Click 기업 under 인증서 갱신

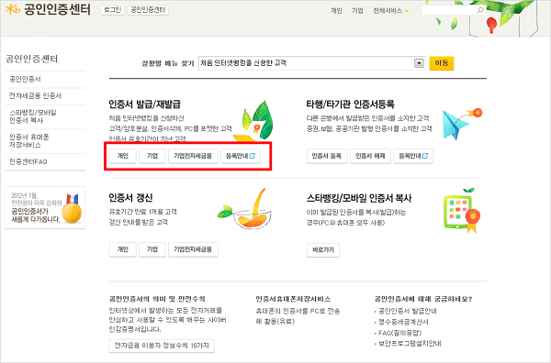152,249
